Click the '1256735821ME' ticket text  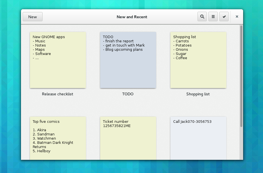tap(117, 126)
